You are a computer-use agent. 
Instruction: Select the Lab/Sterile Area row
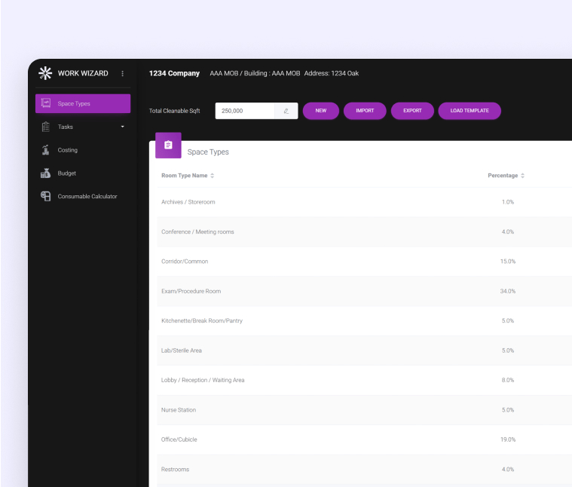[365, 351]
